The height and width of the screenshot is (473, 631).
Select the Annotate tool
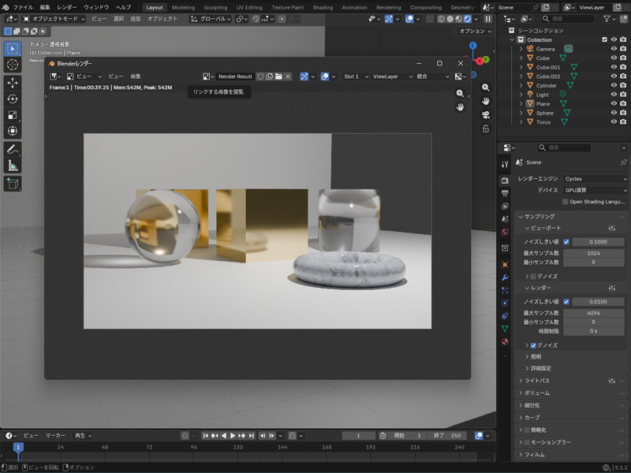[13, 149]
